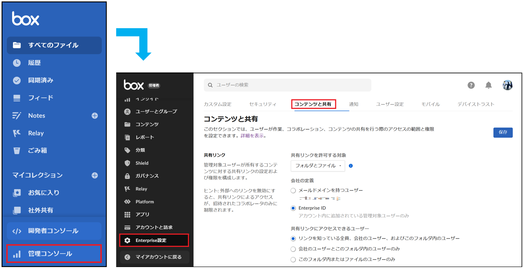Click the 開発者コンソール label
The image size is (524, 269).
(x=53, y=231)
